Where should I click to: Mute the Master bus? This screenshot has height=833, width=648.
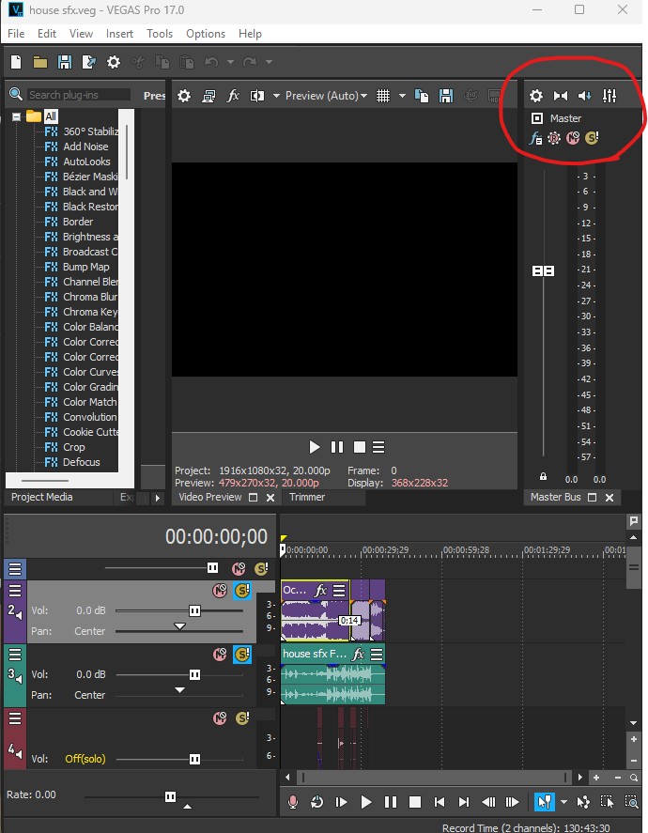point(573,139)
